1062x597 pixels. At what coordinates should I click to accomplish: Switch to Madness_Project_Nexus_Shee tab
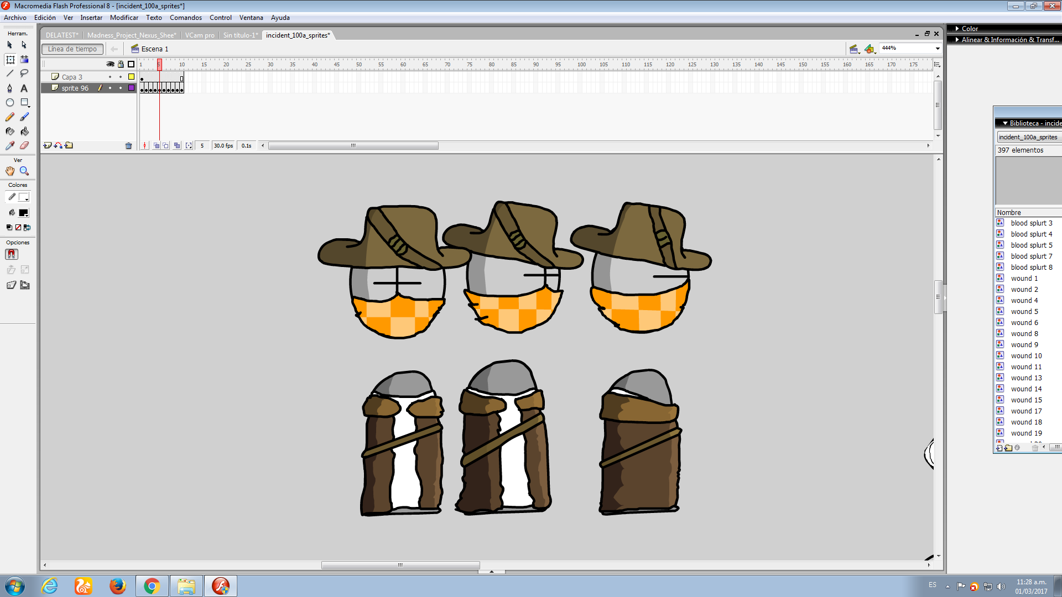pos(132,35)
